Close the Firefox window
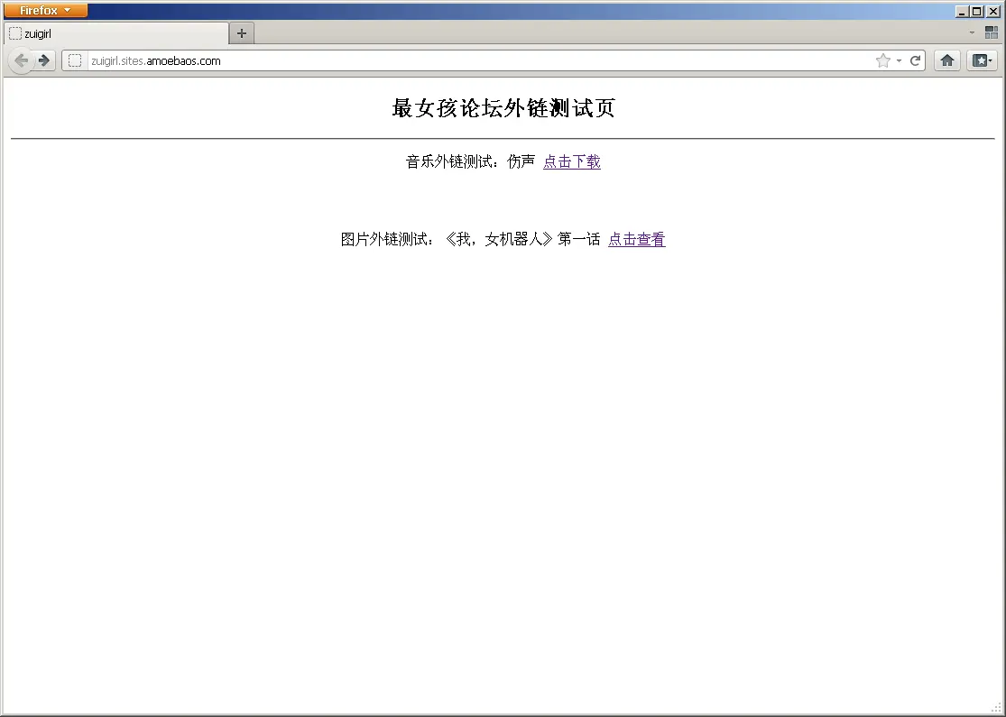The width and height of the screenshot is (1006, 717). pos(993,11)
